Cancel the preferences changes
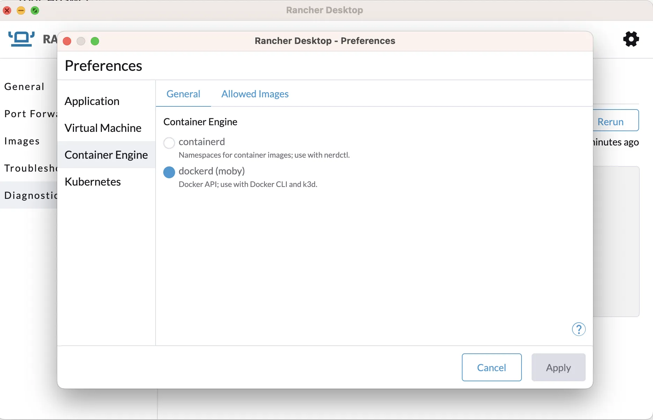The width and height of the screenshot is (653, 420). (x=492, y=367)
